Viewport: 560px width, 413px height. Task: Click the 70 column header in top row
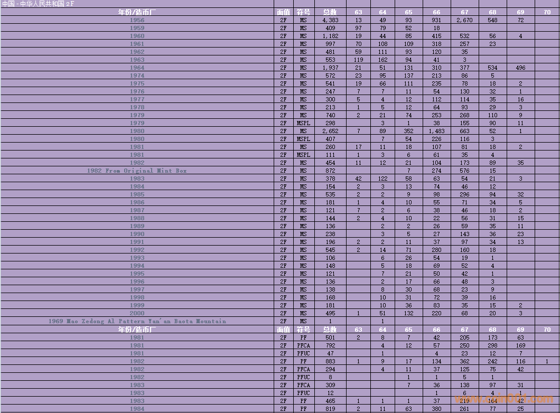(547, 12)
